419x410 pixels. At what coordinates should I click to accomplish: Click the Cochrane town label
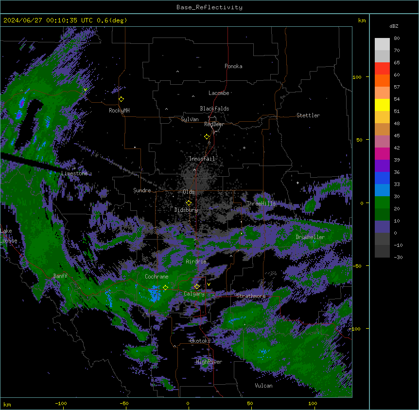click(157, 277)
